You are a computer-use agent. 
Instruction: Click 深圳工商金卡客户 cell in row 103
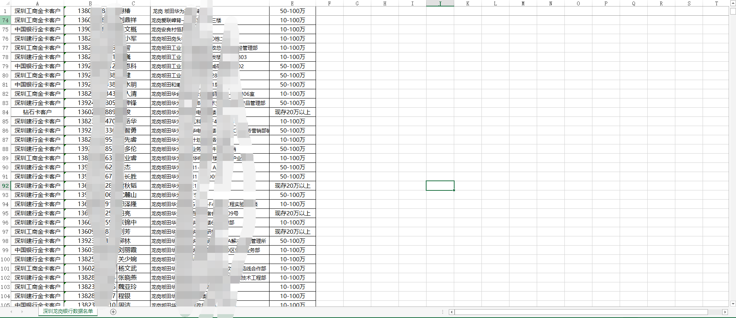[x=37, y=287]
